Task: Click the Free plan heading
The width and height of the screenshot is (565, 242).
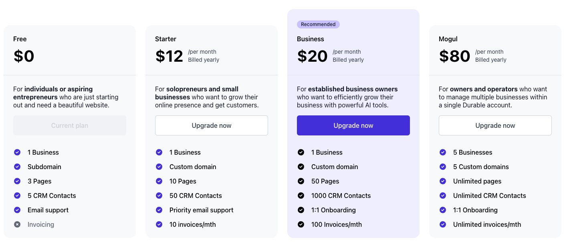Action: (20, 39)
